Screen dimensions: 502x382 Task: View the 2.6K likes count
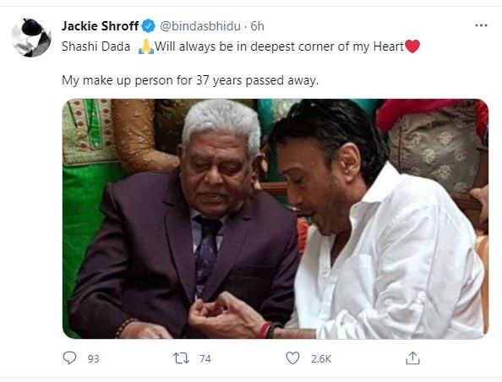pyautogui.click(x=321, y=358)
